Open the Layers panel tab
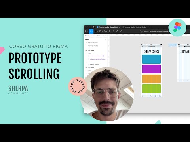 (87, 35)
